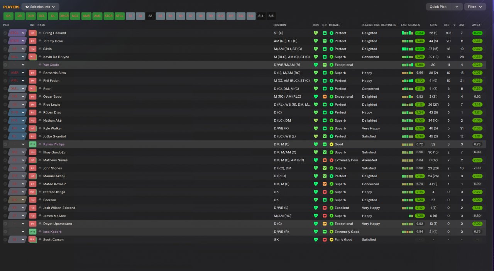Click the PLAYING TIME HAPPINESS column header

[x=379, y=25]
